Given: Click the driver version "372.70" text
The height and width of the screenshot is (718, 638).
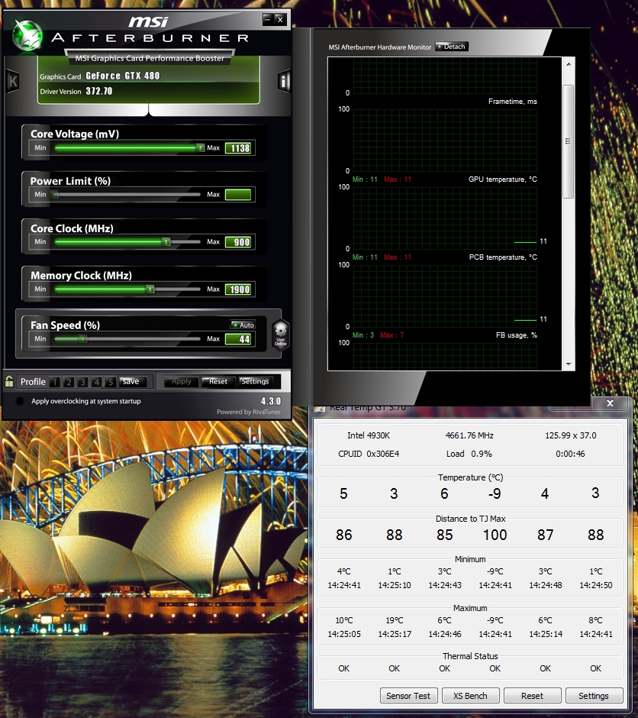Looking at the screenshot, I should coord(98,91).
